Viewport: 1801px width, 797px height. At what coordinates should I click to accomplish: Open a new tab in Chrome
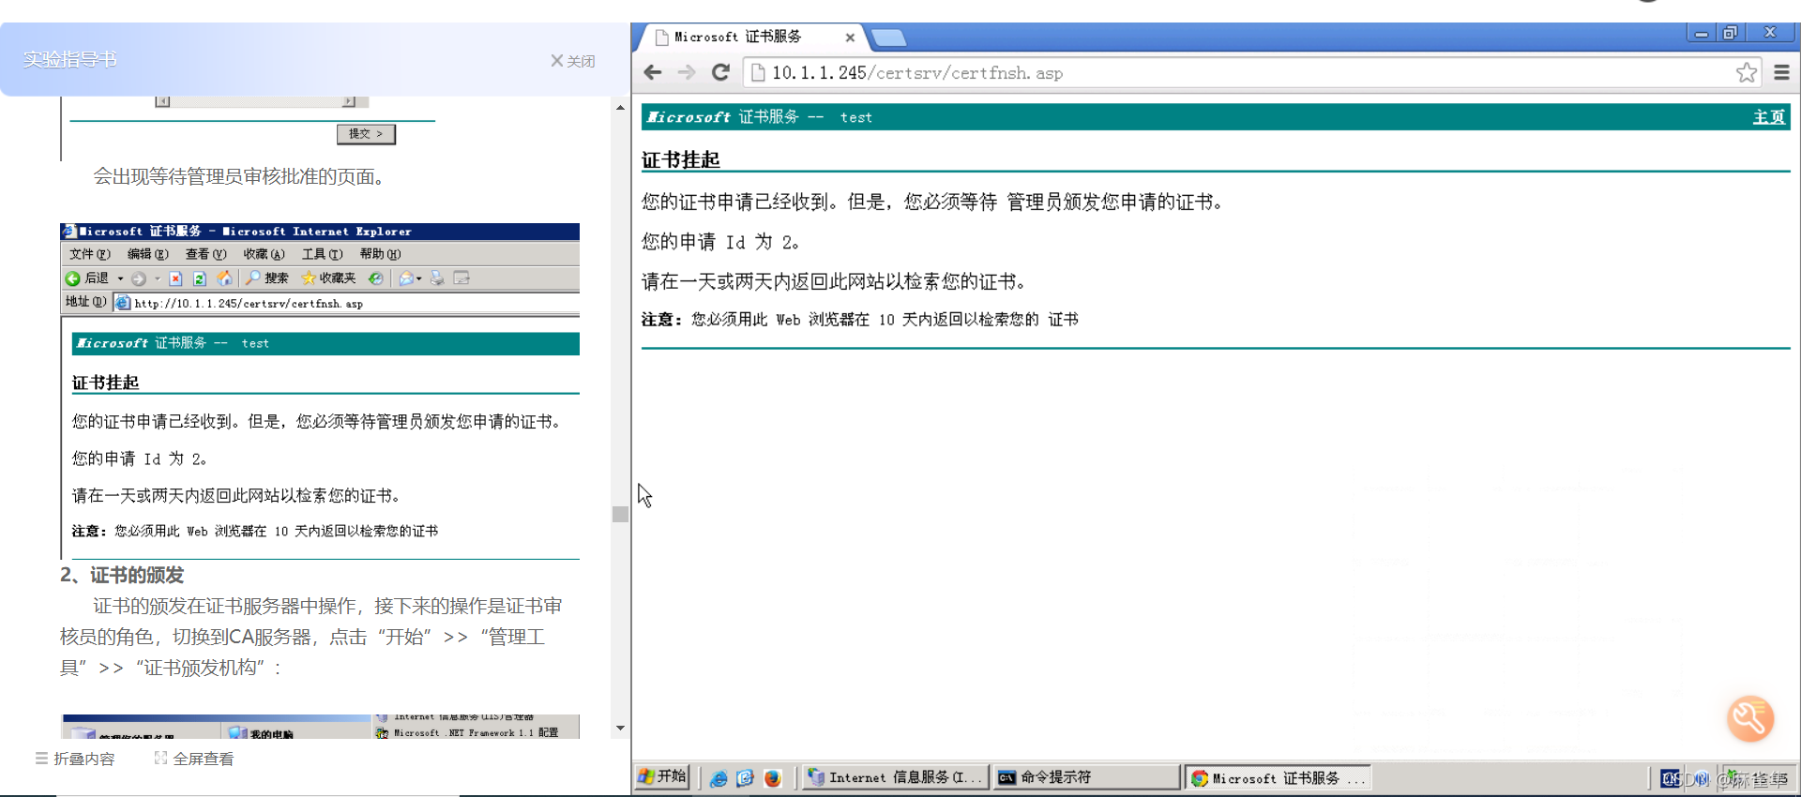[x=888, y=38]
